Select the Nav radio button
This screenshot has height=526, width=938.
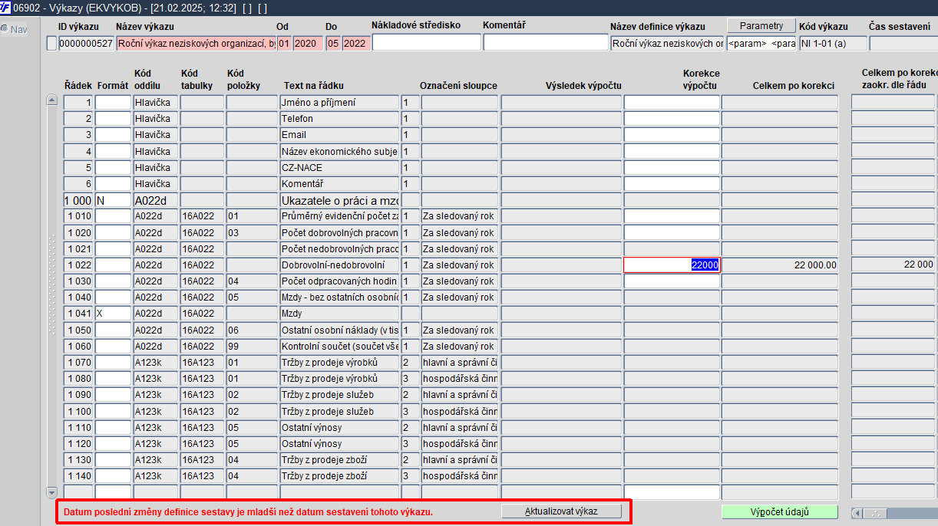(x=5, y=29)
